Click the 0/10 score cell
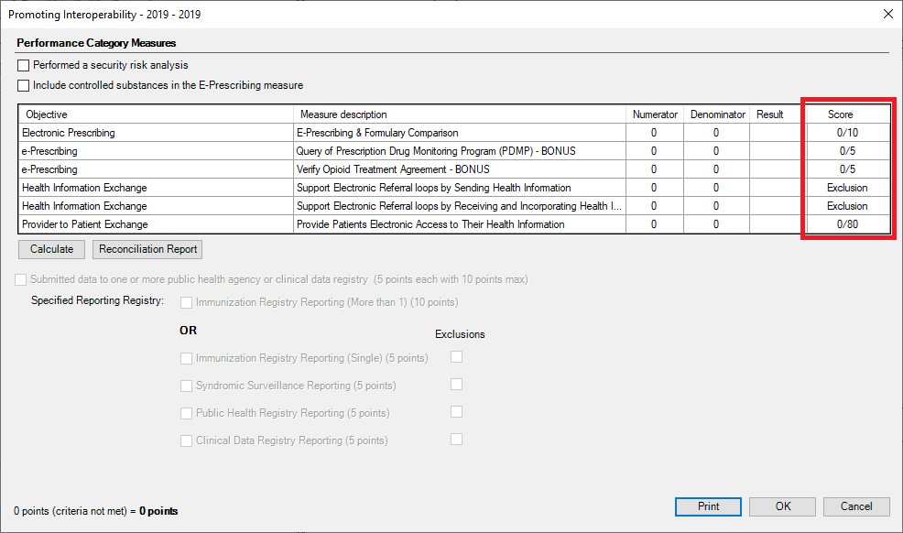Image resolution: width=903 pixels, height=533 pixels. pos(848,133)
